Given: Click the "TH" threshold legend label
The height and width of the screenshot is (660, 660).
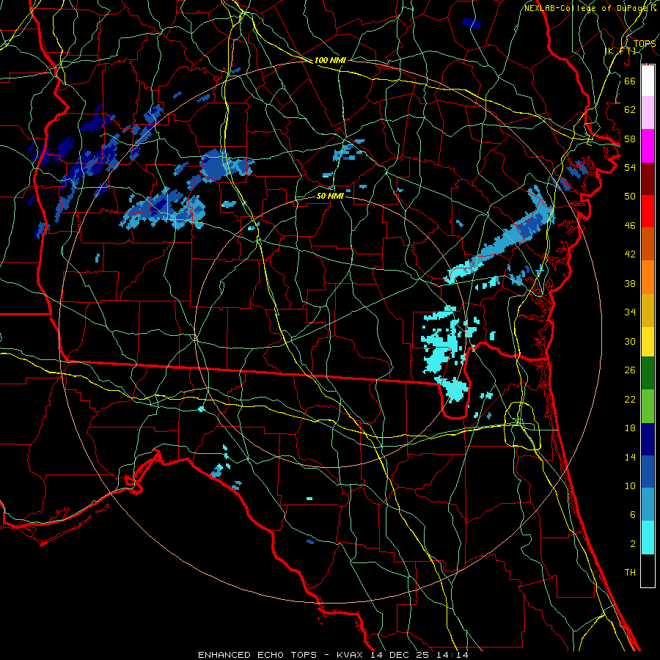Looking at the screenshot, I should [630, 572].
